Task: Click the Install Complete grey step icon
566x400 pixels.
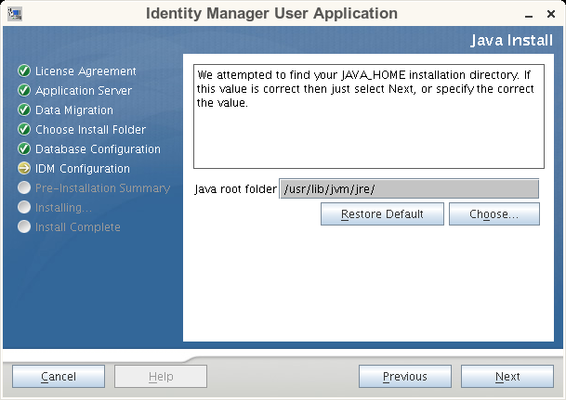Action: 24,227
